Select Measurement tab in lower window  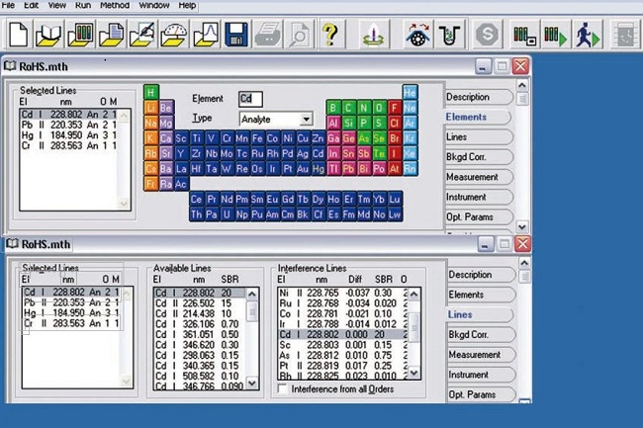tap(475, 354)
